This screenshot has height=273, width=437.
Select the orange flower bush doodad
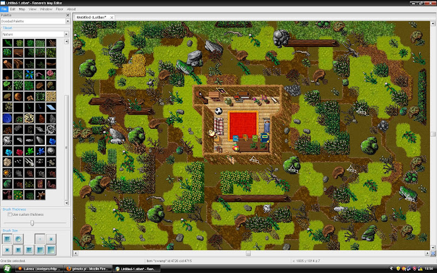(x=18, y=194)
